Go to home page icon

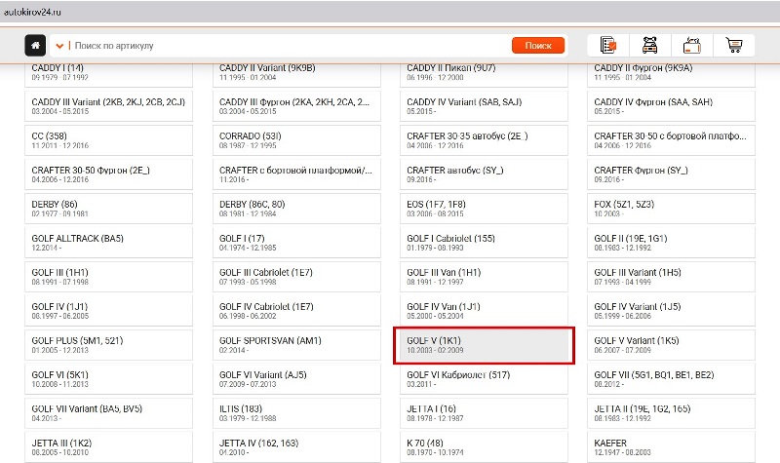coord(35,46)
